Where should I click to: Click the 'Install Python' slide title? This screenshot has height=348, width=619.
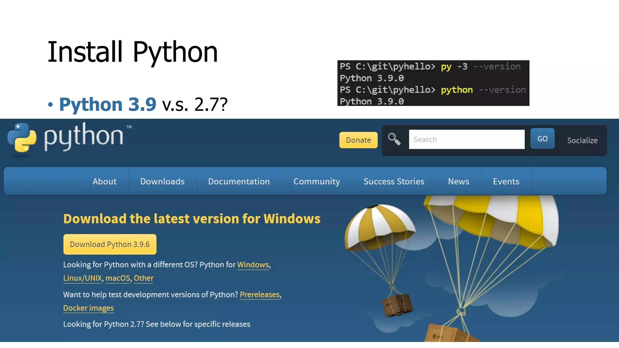[132, 52]
